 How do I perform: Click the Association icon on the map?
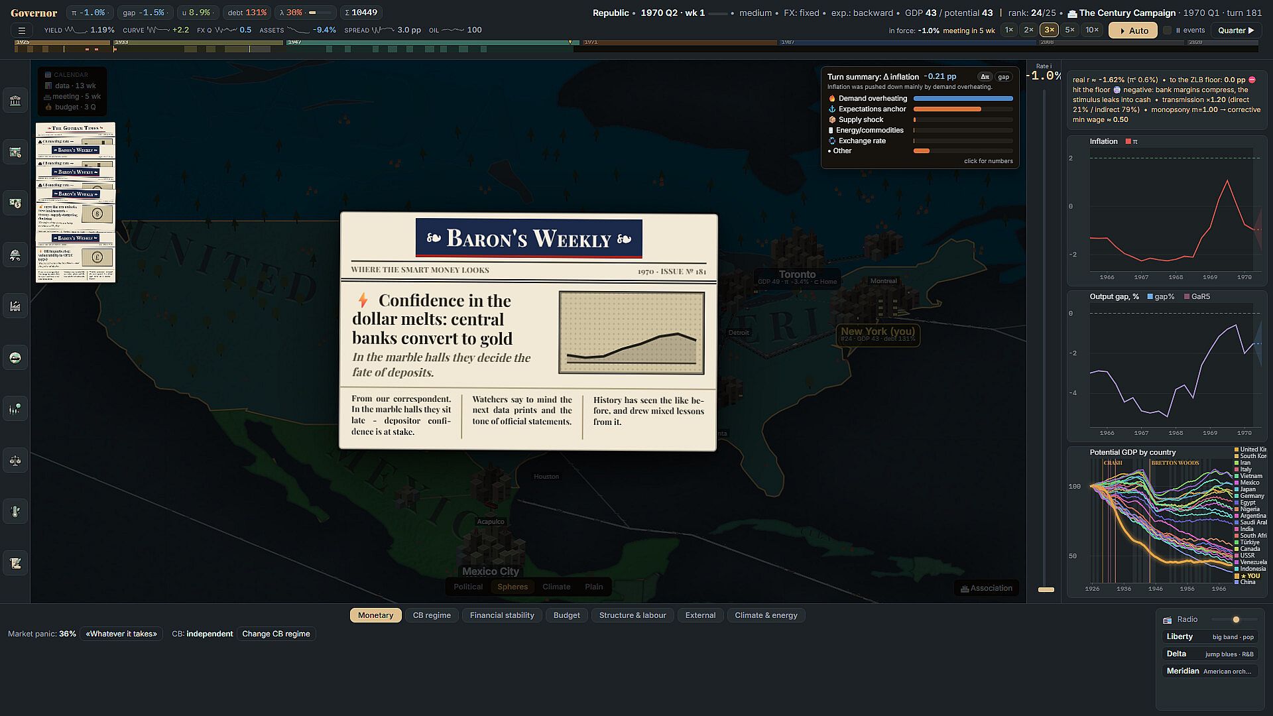click(965, 589)
